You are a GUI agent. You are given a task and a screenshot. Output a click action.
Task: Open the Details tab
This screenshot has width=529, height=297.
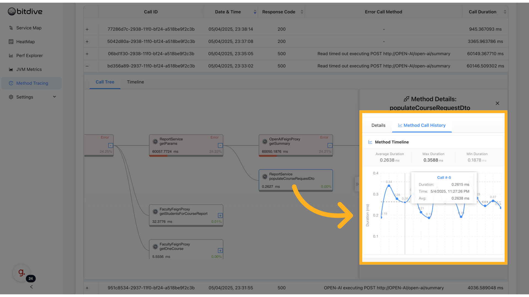pos(378,125)
